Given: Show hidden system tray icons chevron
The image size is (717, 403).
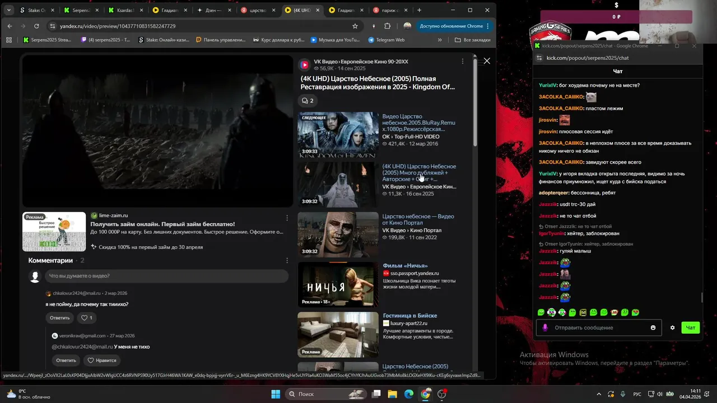Looking at the screenshot, I should point(599,394).
